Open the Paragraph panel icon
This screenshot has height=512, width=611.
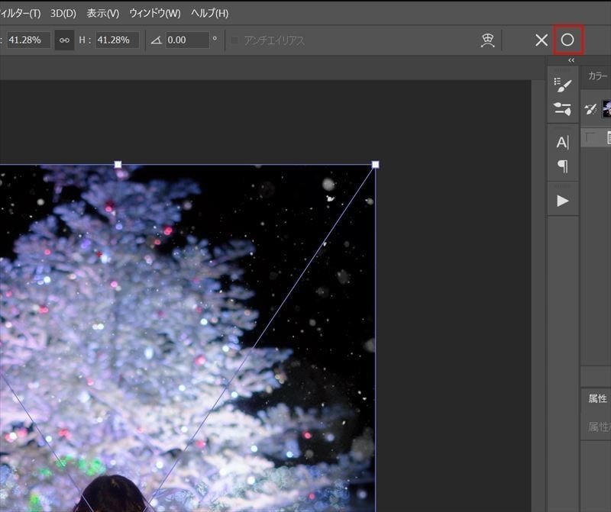tap(563, 166)
